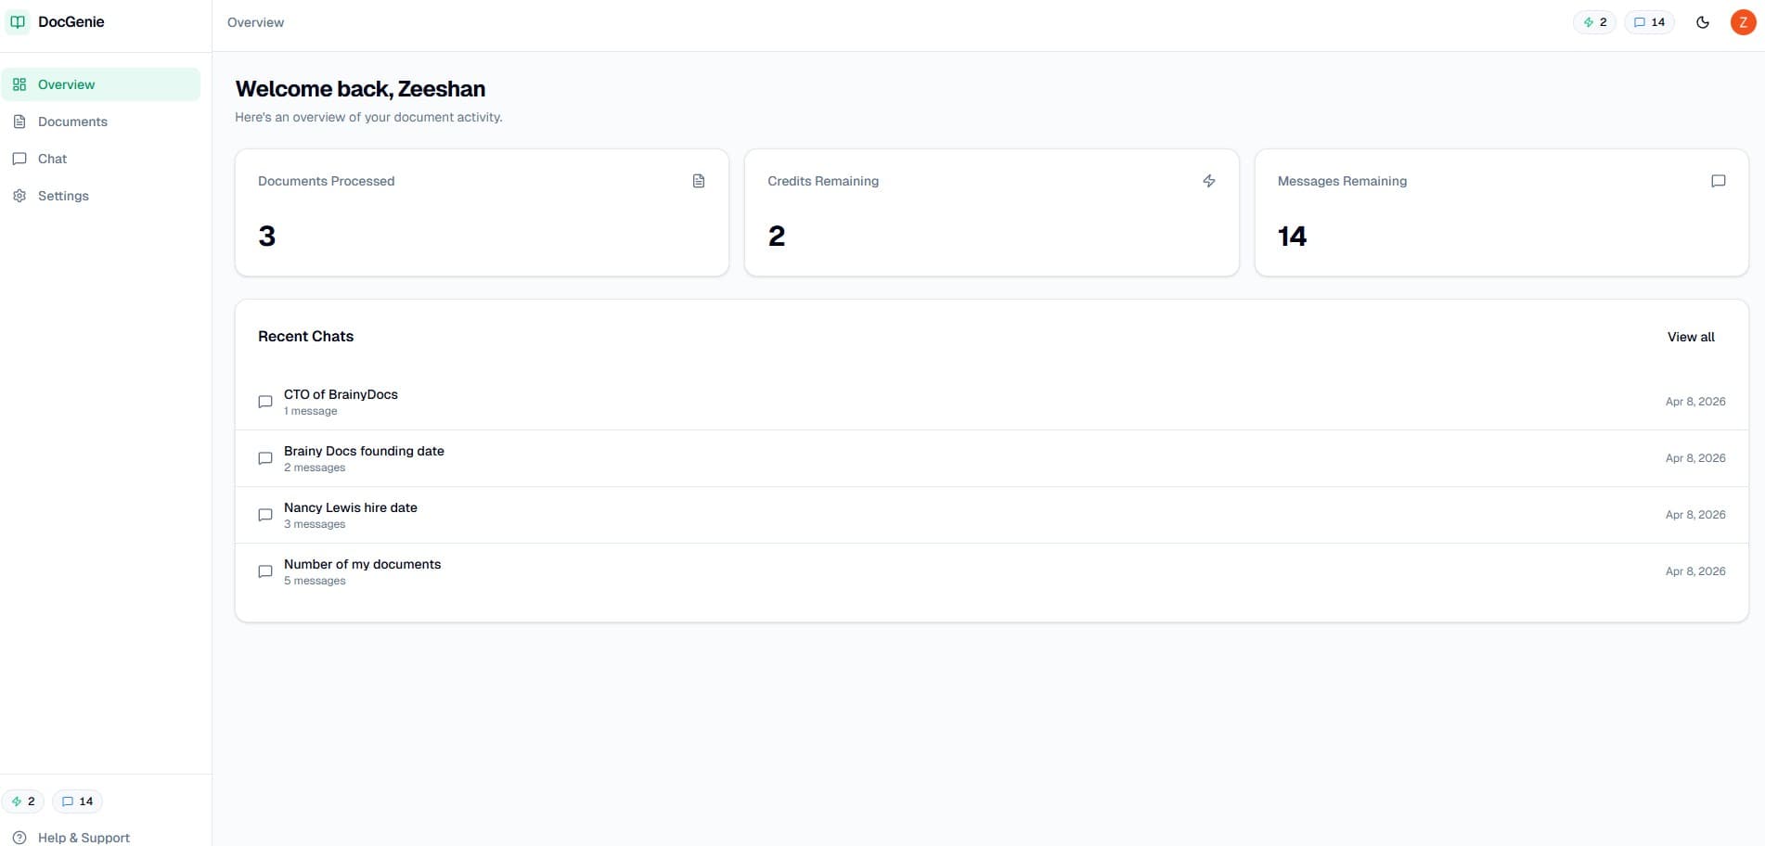
Task: Open the Number of my documents chat
Action: click(x=992, y=571)
